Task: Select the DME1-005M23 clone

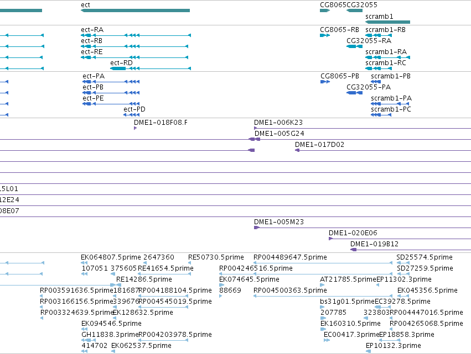Action: [363, 228]
